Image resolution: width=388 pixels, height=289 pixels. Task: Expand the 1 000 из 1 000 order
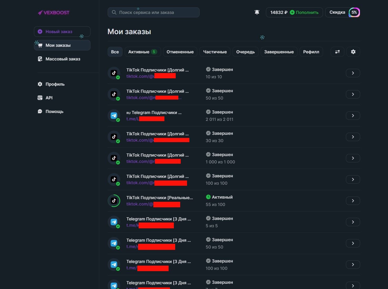pyautogui.click(x=353, y=158)
